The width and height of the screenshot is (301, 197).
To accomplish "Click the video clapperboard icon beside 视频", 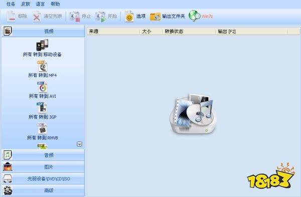I will [x=8, y=31].
